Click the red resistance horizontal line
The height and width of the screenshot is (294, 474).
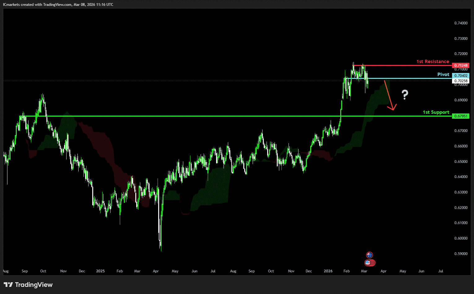click(402, 66)
